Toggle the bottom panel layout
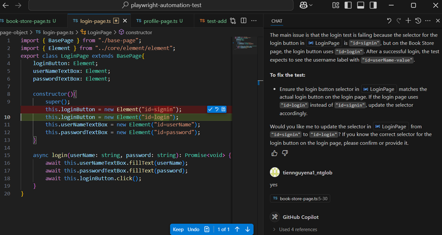The height and width of the screenshot is (235, 442). tap(360, 6)
